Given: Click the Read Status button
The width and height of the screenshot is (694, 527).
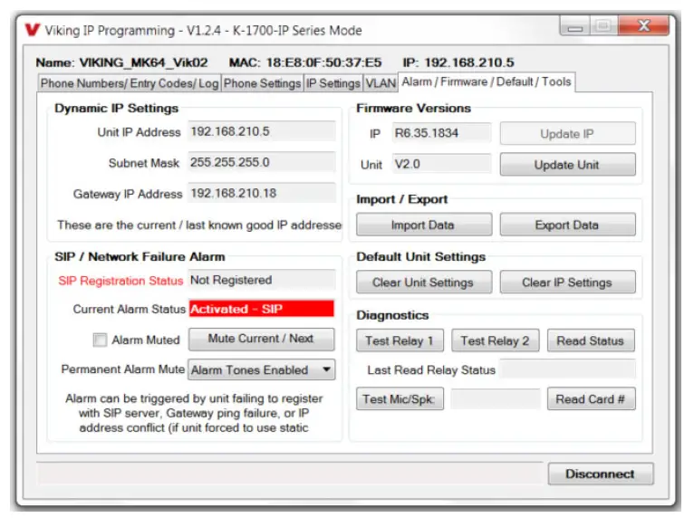Looking at the screenshot, I should pyautogui.click(x=591, y=340).
